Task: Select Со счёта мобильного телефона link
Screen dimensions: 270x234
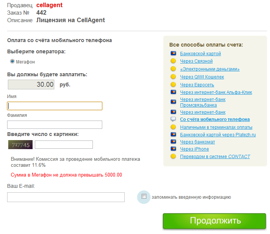Action: [215, 119]
